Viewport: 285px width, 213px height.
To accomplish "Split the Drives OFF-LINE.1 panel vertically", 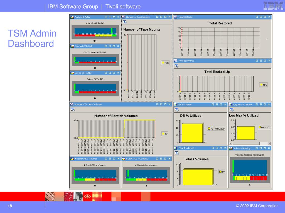I will 106,73.
